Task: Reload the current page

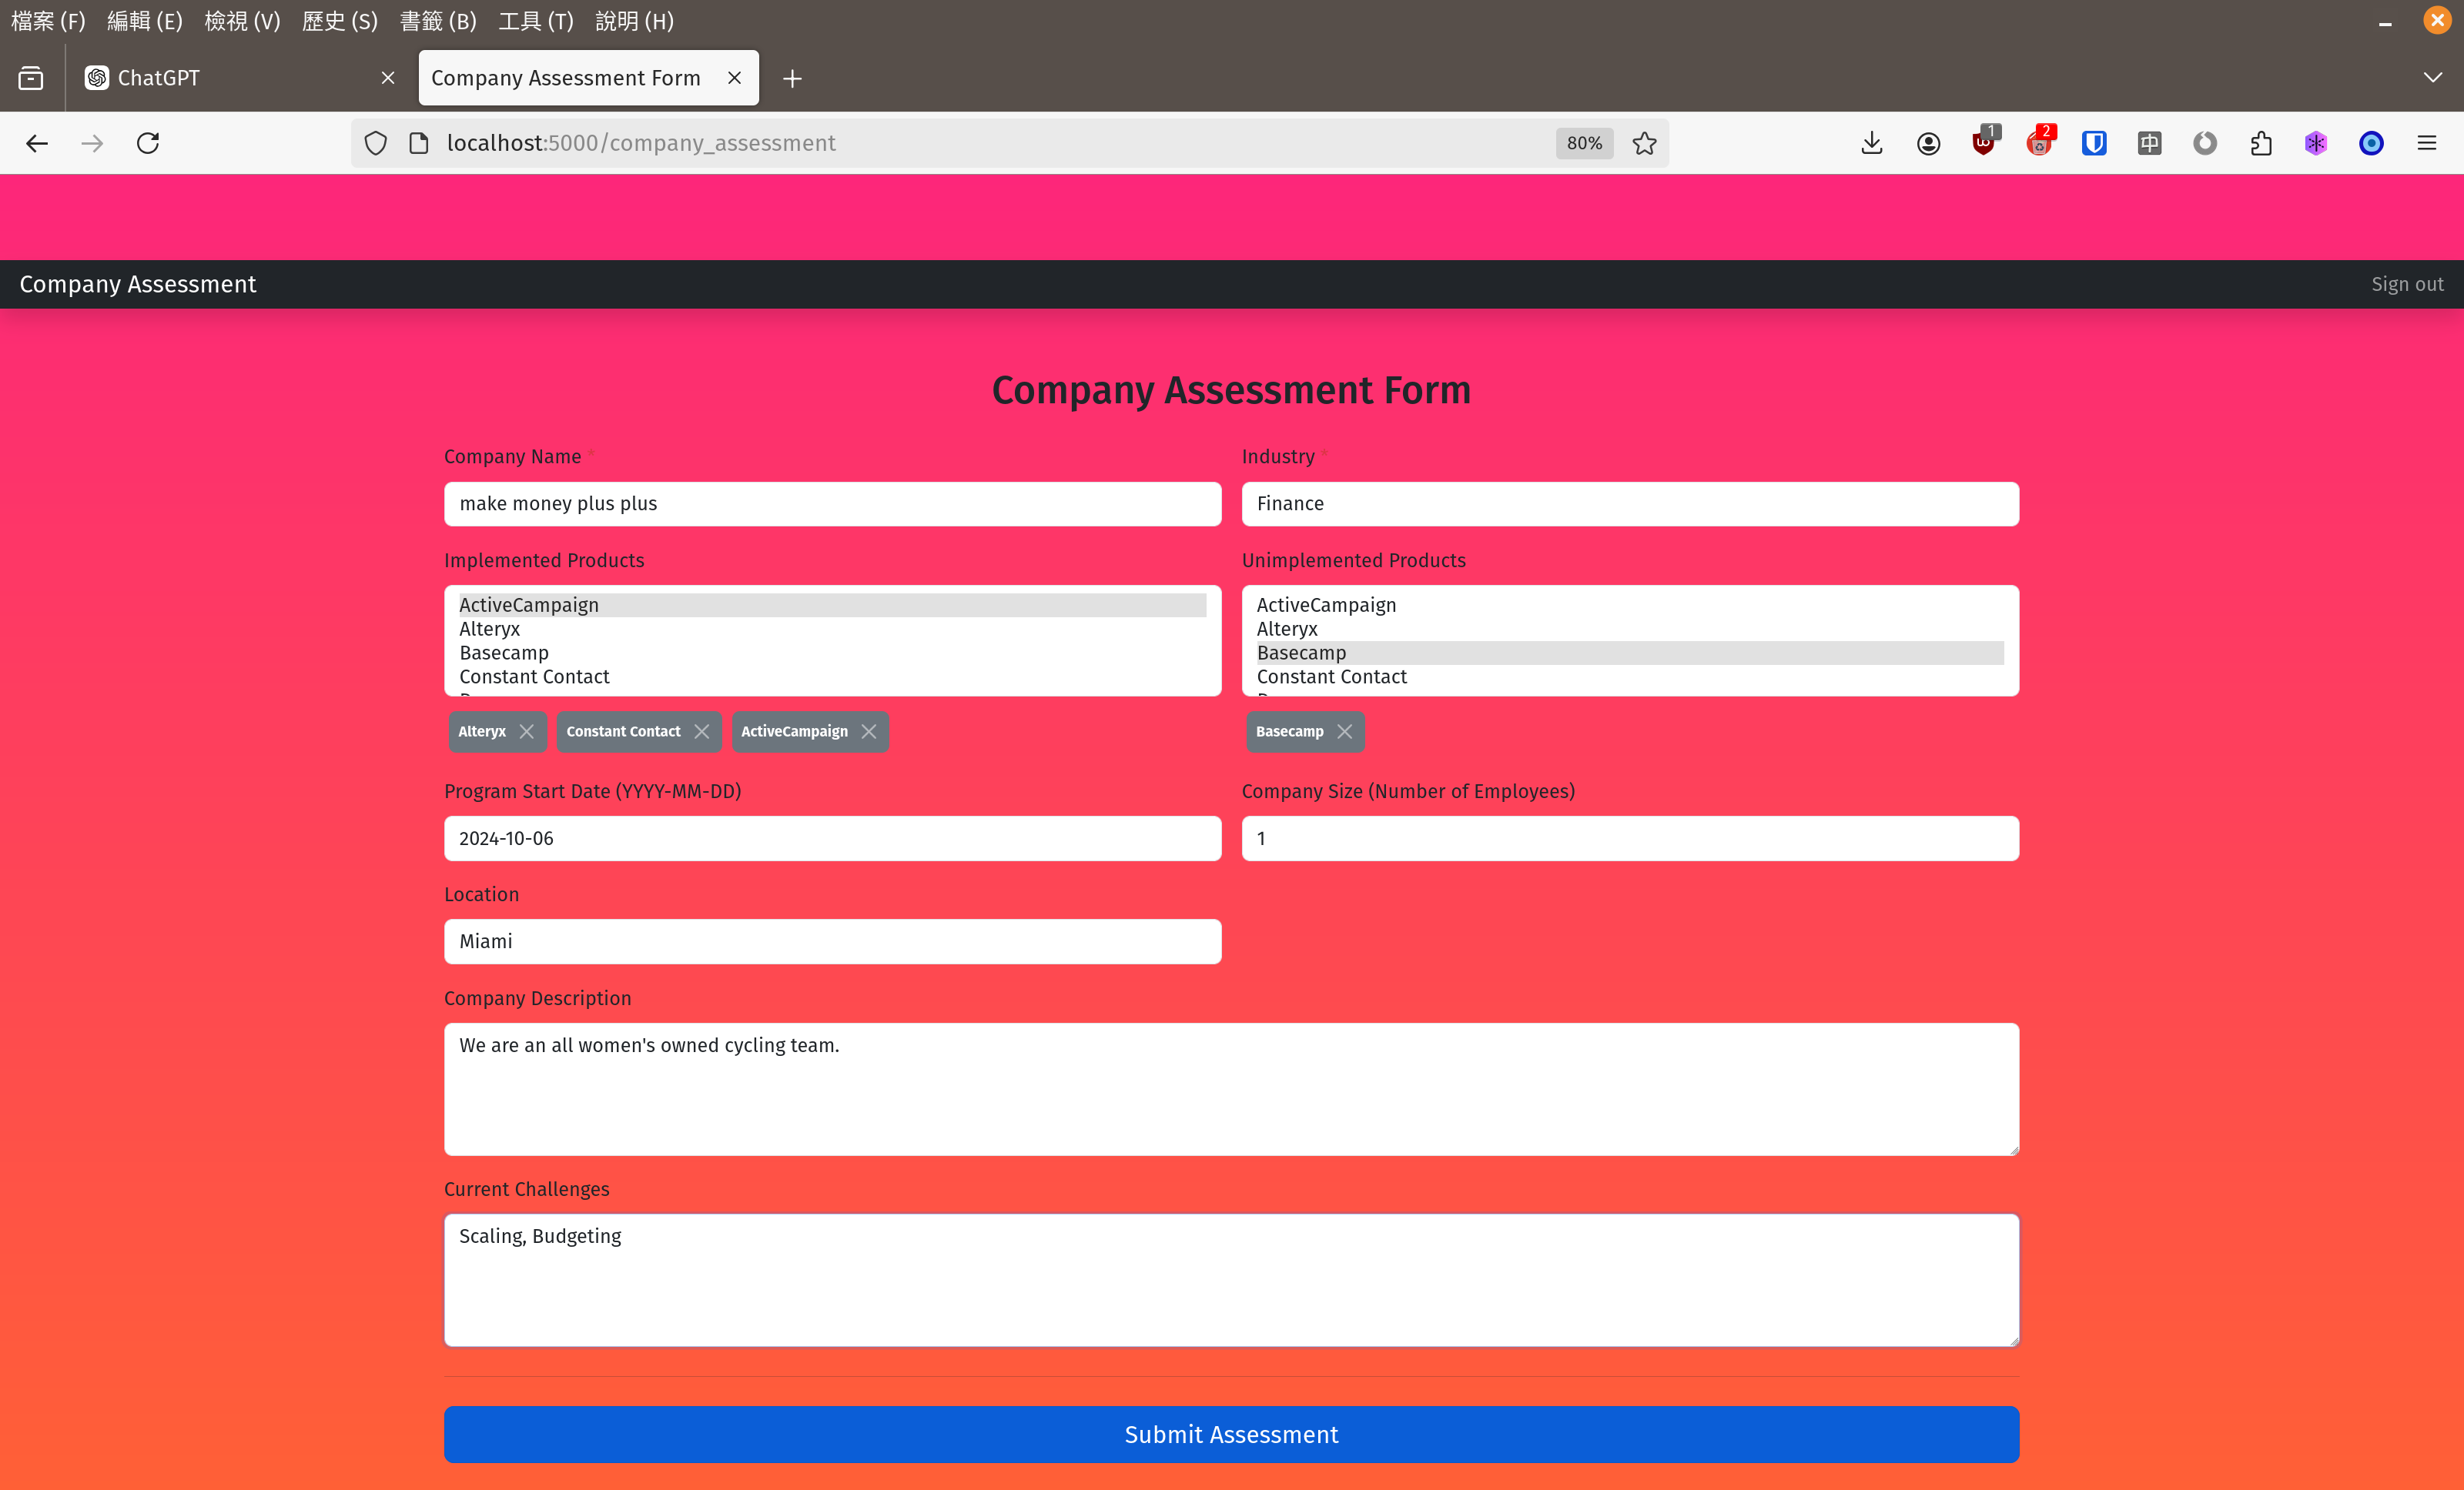Action: [148, 143]
